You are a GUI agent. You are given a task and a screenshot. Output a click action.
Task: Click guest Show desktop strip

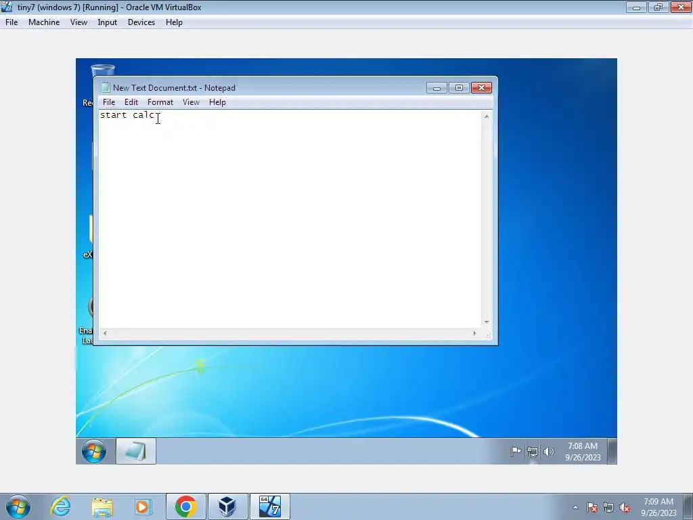(612, 451)
